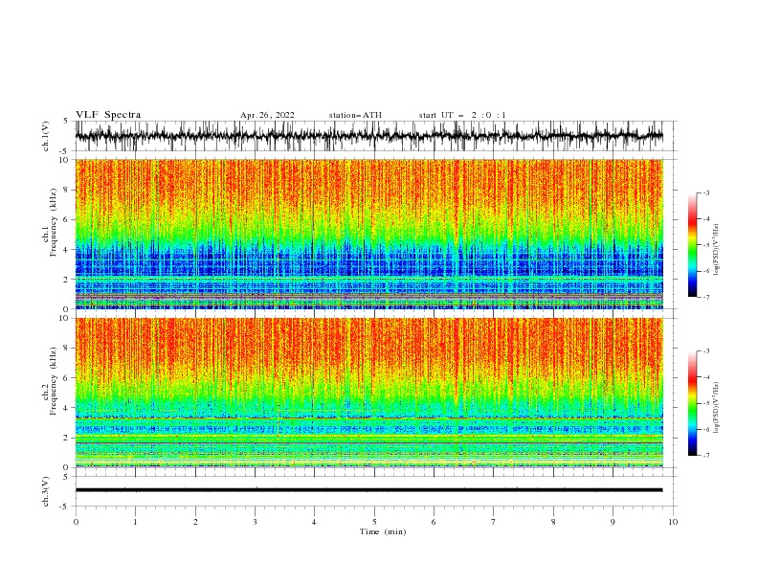This screenshot has height=586, width=758.
Task: Click time axis tick label '5'
Action: (x=374, y=522)
